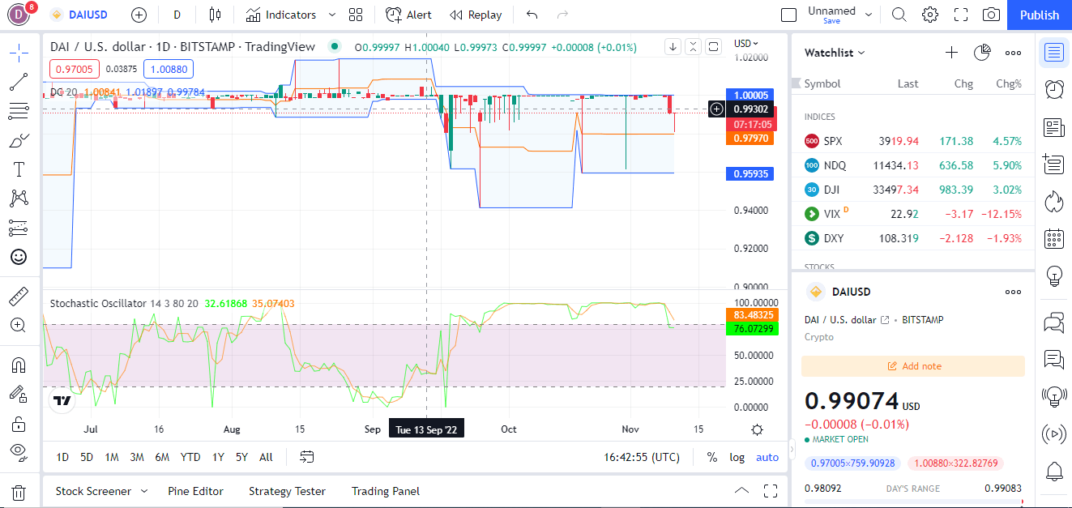This screenshot has height=508, width=1072.
Task: Open the D timeframe interval selector
Action: pyautogui.click(x=177, y=15)
